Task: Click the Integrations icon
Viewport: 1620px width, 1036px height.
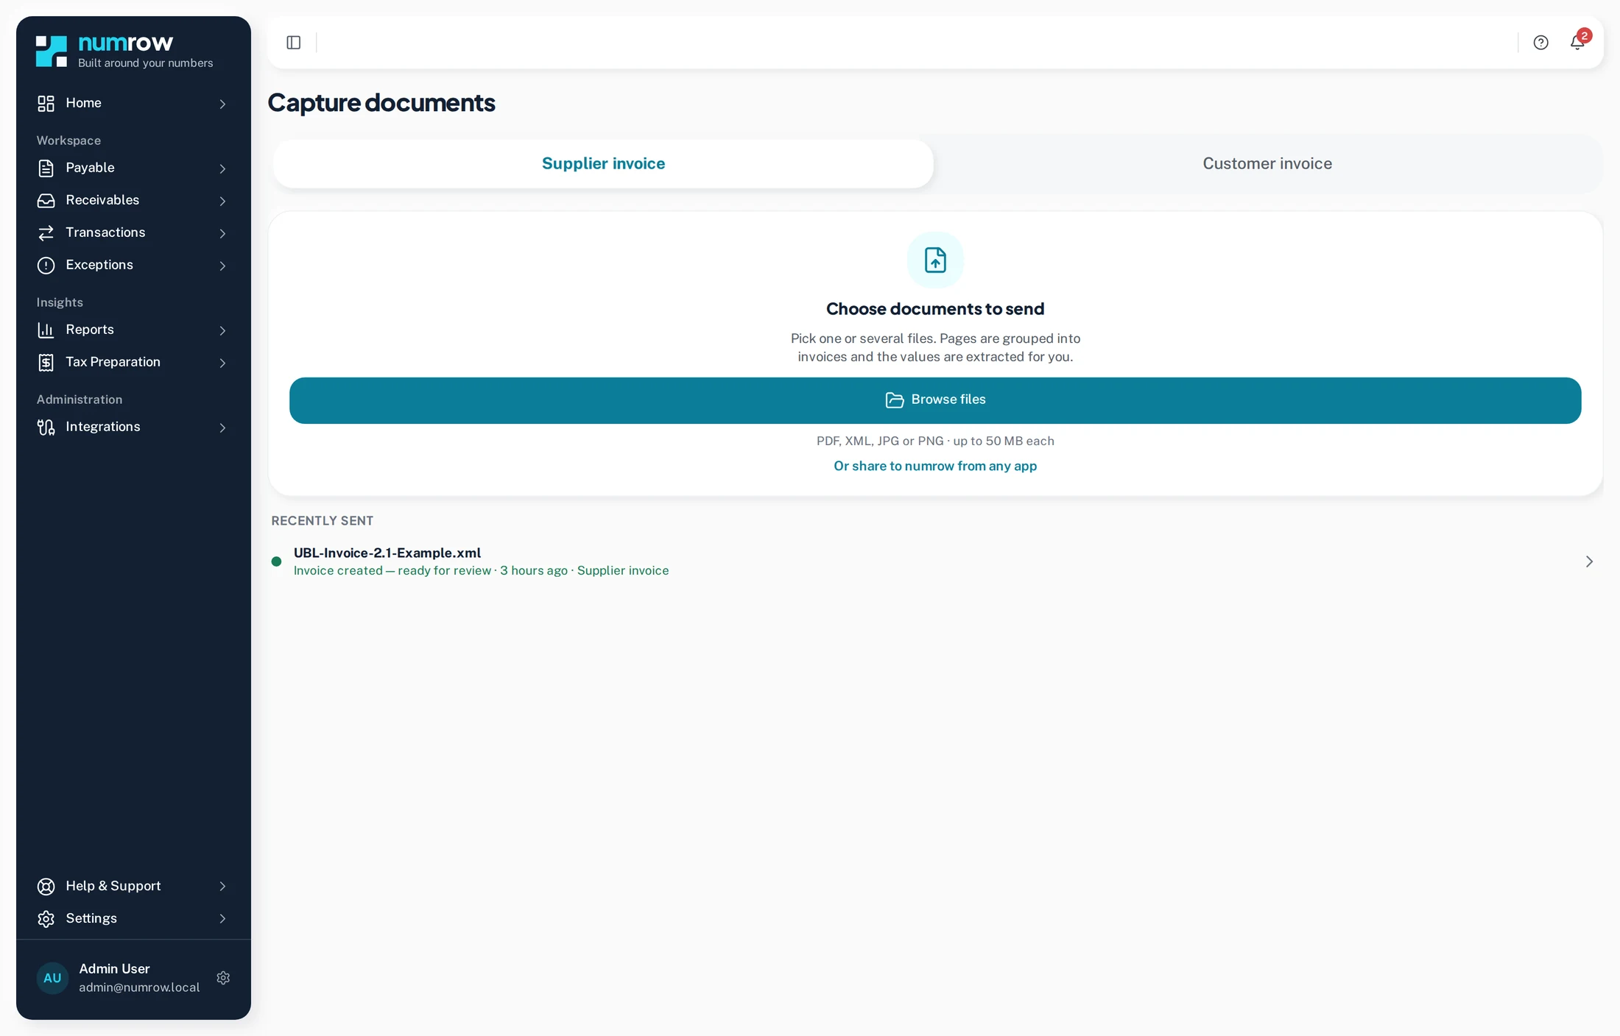Action: (x=46, y=427)
